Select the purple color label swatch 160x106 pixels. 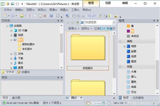point(128,31)
